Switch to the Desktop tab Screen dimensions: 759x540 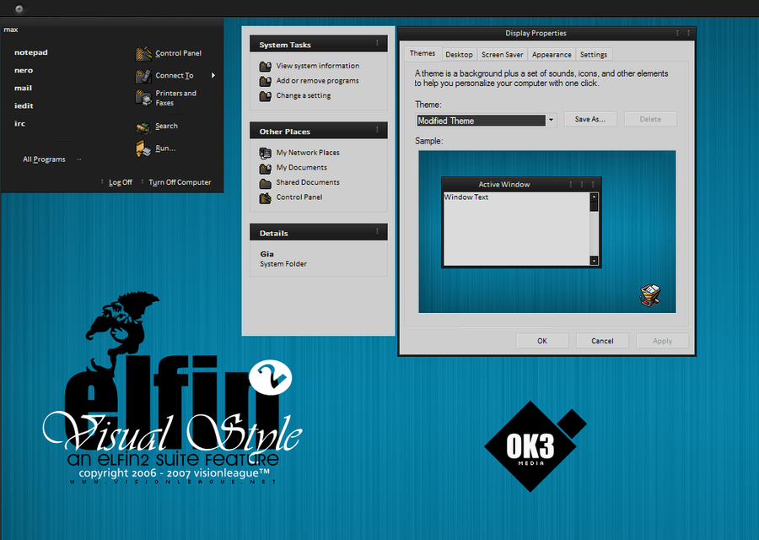pyautogui.click(x=459, y=55)
